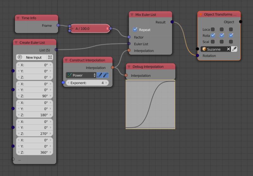The height and width of the screenshot is (176, 253).
Task: Click the Factor input socket
Action: tap(129, 37)
